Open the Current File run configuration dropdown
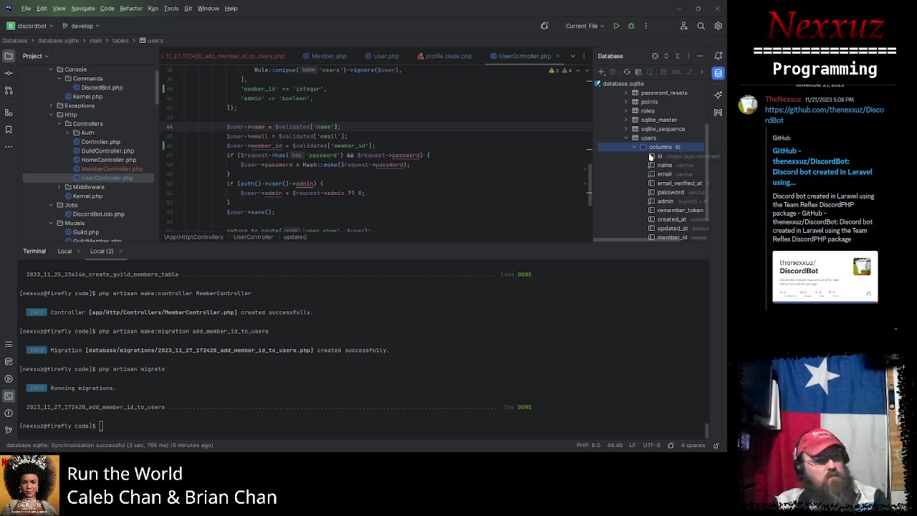The width and height of the screenshot is (917, 516). click(x=585, y=26)
